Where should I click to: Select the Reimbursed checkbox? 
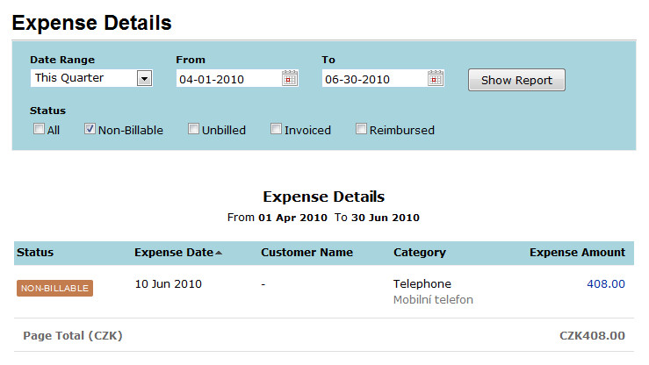(361, 129)
